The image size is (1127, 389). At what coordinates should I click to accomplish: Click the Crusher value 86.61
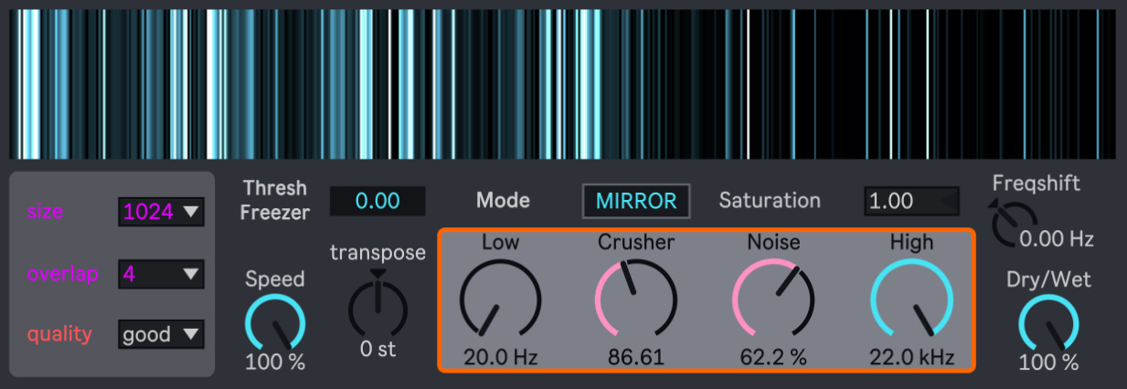[636, 357]
